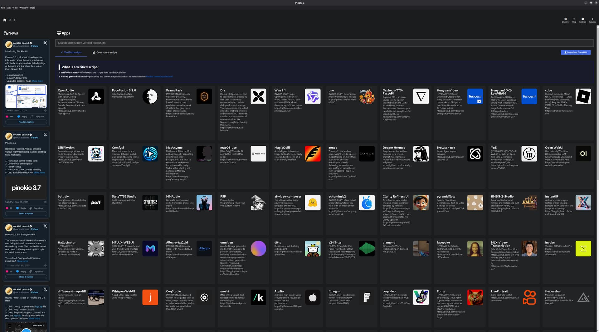Go to the home icon
Image resolution: width=599 pixels, height=332 pixels.
coord(5,20)
